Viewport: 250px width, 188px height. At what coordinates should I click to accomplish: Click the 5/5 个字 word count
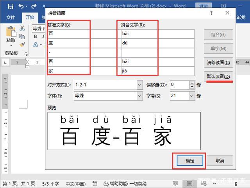(x=50, y=184)
